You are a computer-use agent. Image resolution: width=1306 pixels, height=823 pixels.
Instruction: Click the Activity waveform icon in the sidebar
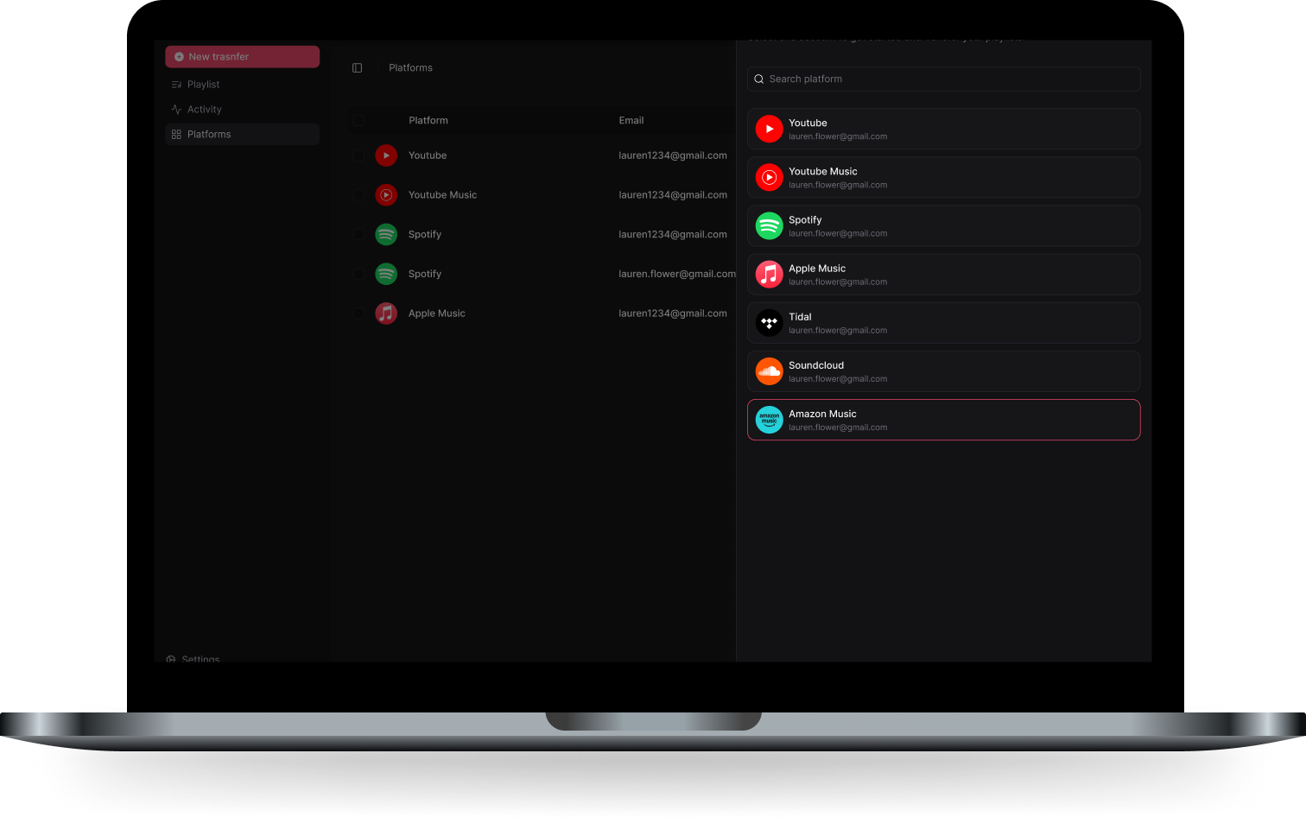(176, 109)
